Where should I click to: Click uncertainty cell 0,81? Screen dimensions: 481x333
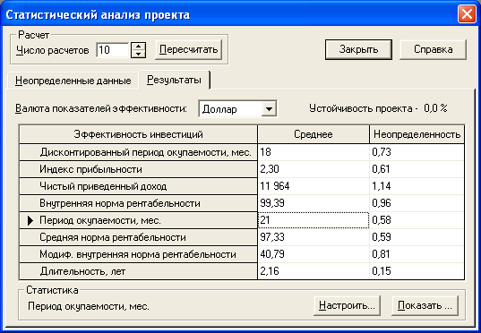pos(417,254)
